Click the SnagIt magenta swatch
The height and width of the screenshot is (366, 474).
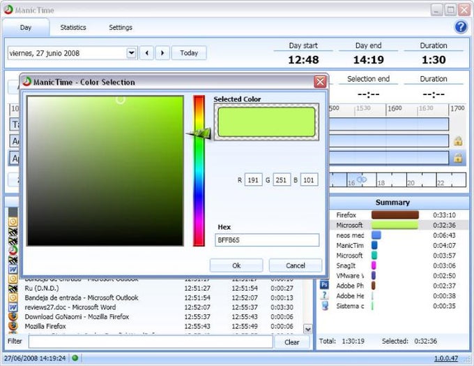374,265
